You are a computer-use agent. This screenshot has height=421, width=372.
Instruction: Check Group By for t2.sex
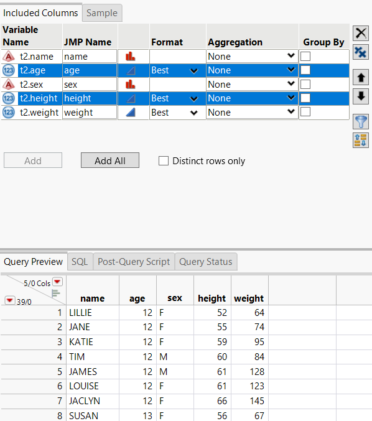(x=305, y=85)
